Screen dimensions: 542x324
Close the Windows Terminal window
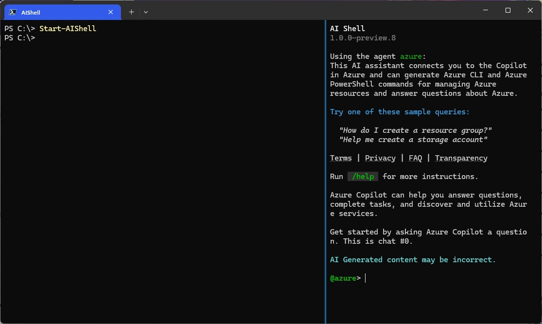pos(530,10)
